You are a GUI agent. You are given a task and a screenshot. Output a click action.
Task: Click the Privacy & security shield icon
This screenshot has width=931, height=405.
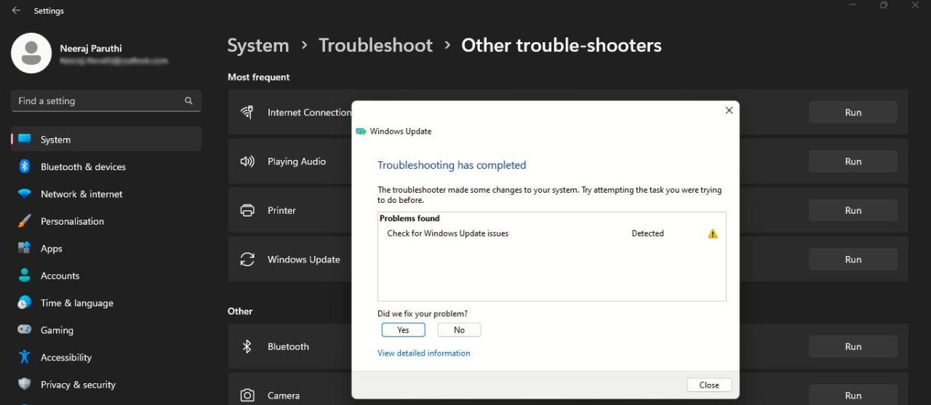tap(25, 384)
